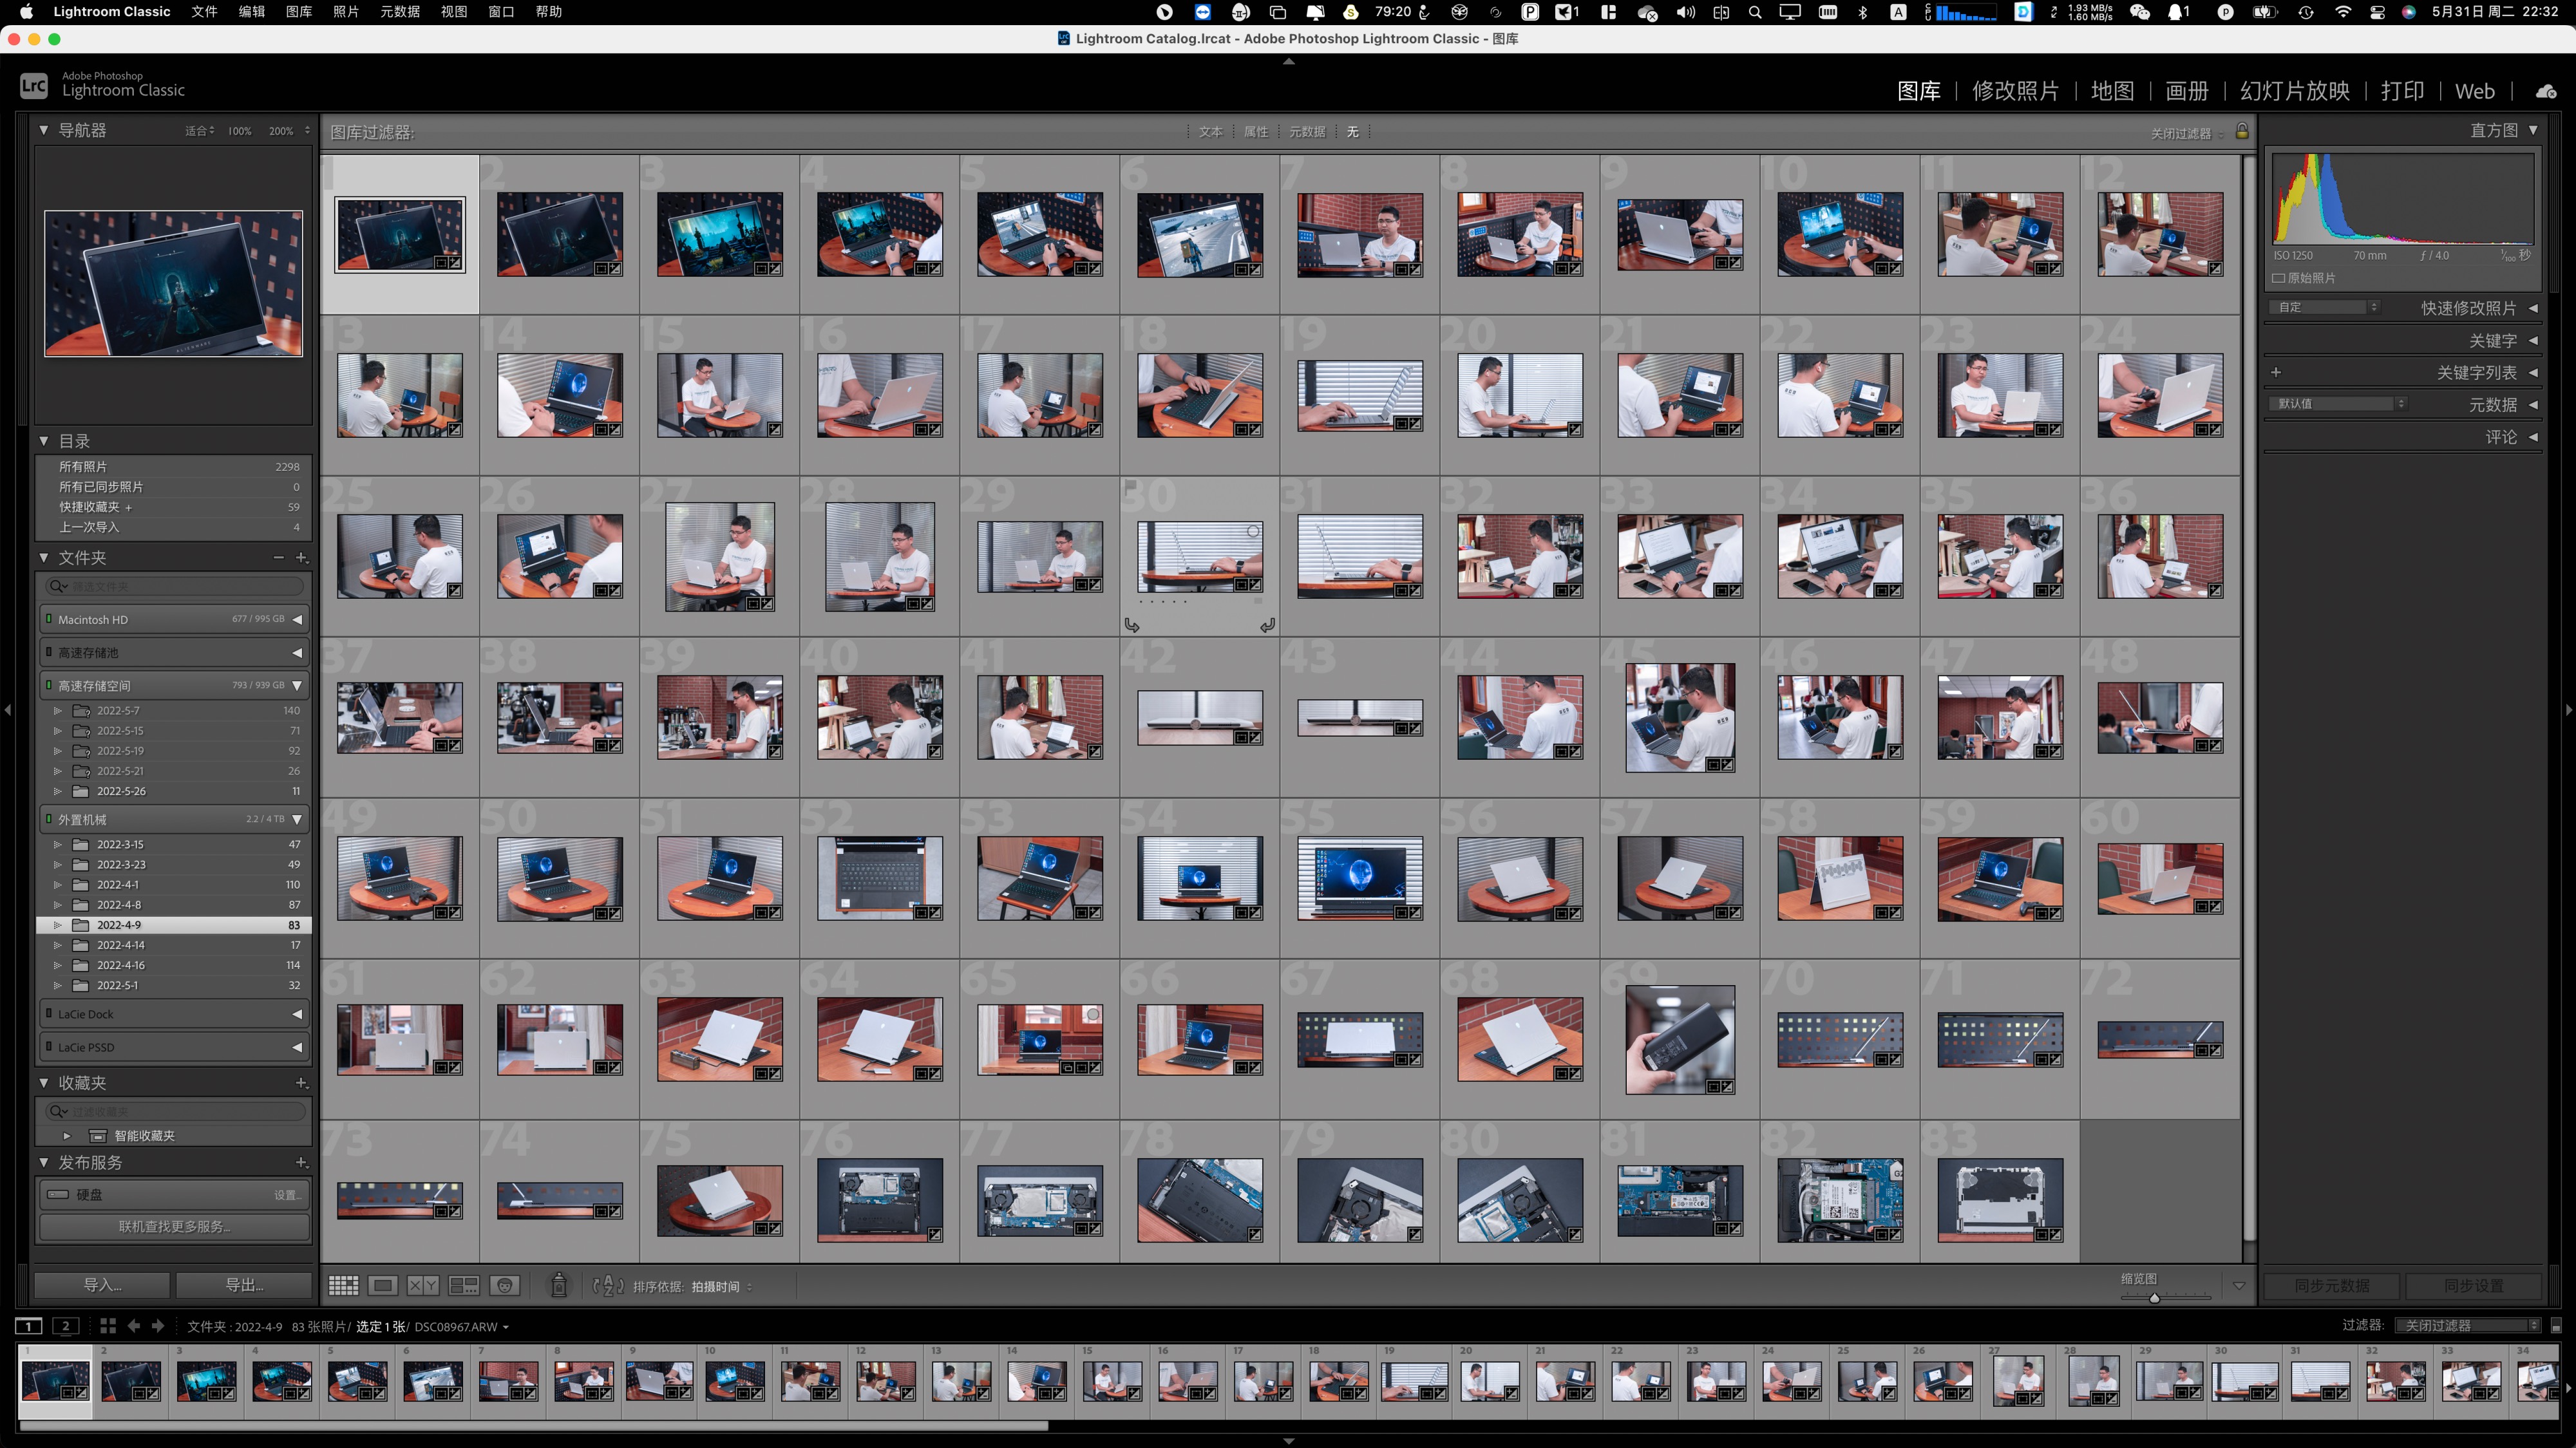Enable the 原始照片 checkbox
The height and width of the screenshot is (1448, 2576).
2278,278
